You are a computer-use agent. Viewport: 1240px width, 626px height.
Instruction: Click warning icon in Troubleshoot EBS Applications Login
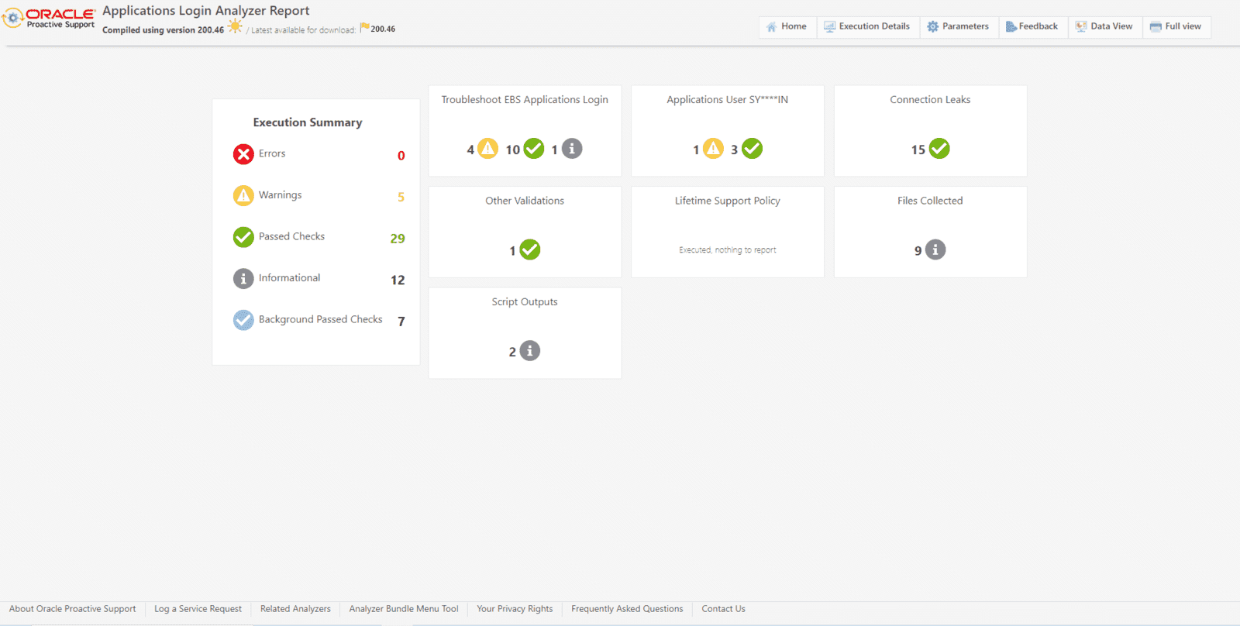coord(487,148)
